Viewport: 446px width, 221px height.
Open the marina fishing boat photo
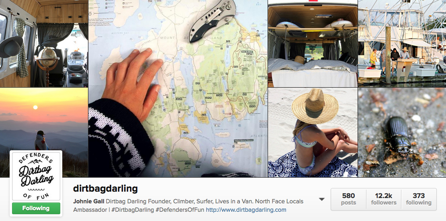point(402,43)
